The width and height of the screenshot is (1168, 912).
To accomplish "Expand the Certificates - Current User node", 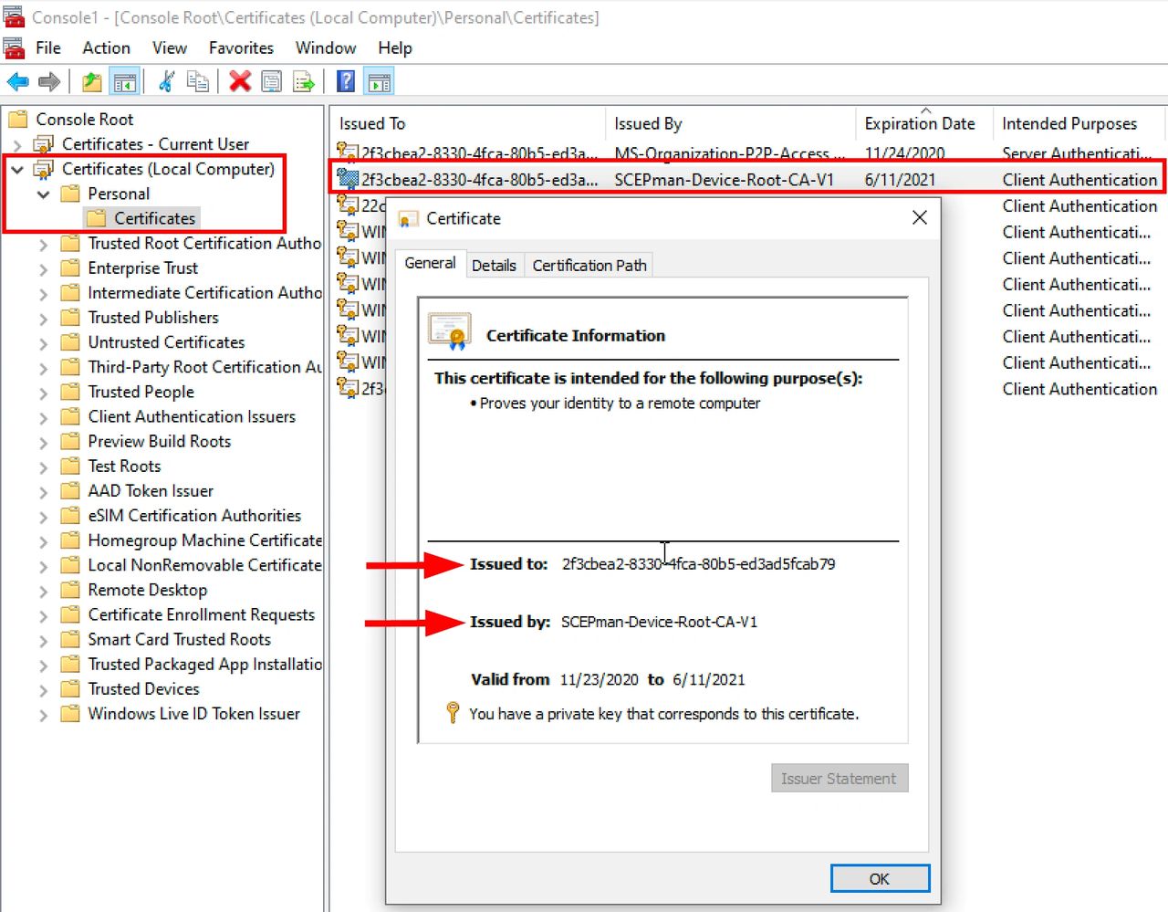I will point(17,145).
